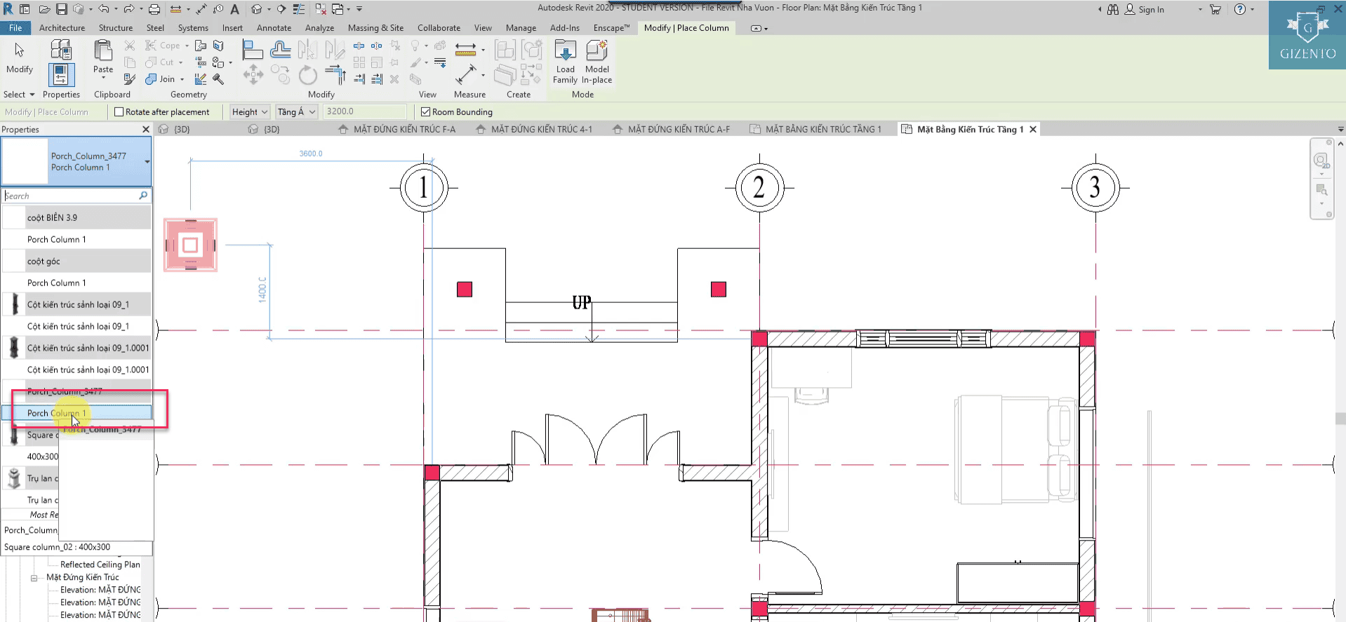Expand the Select panel dropdown

click(19, 95)
